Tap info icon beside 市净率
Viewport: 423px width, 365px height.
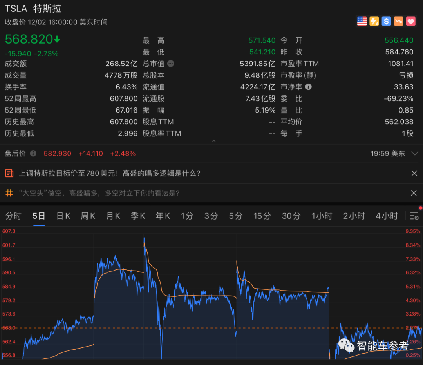pos(308,87)
